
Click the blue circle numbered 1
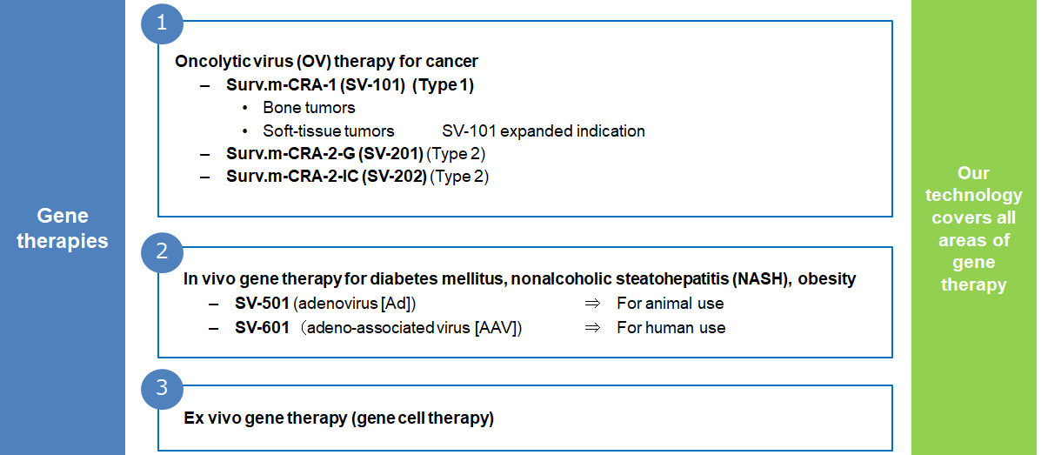[162, 23]
